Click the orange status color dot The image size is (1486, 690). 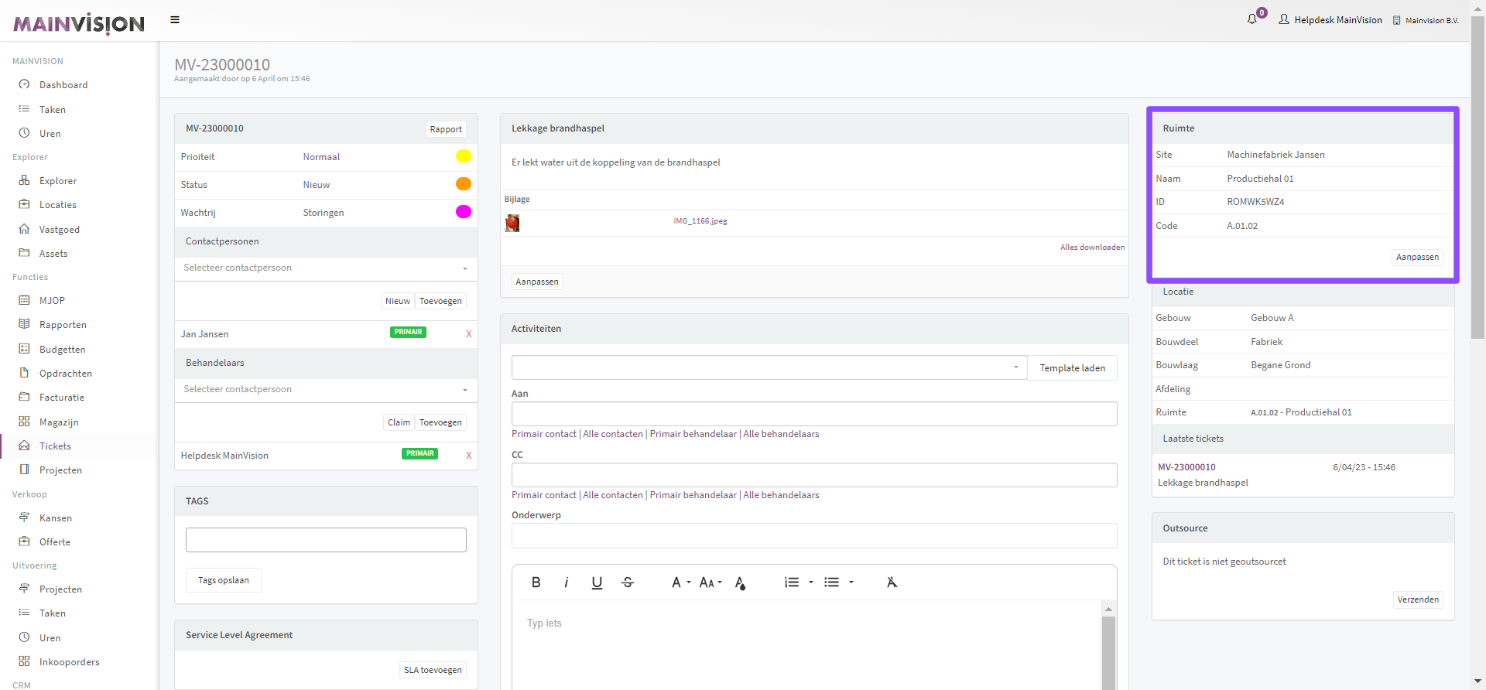pos(464,184)
